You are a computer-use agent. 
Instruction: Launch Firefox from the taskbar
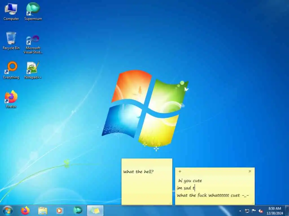click(x=25, y=210)
